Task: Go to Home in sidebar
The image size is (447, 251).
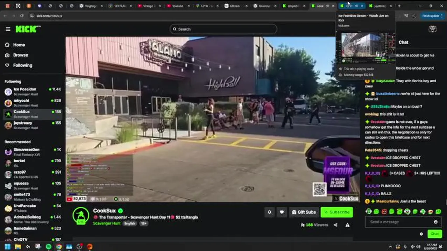Action: click(15, 45)
